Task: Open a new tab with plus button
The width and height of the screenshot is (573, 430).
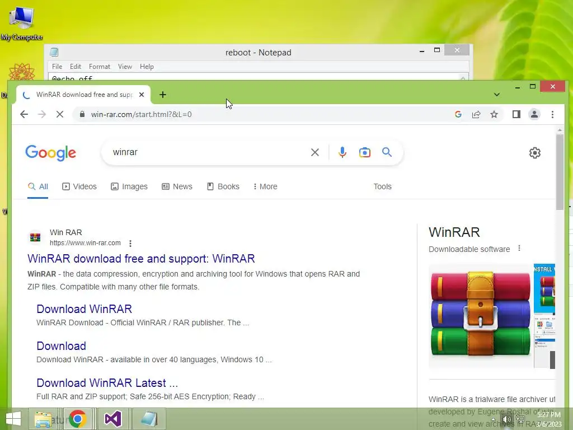Action: click(163, 95)
